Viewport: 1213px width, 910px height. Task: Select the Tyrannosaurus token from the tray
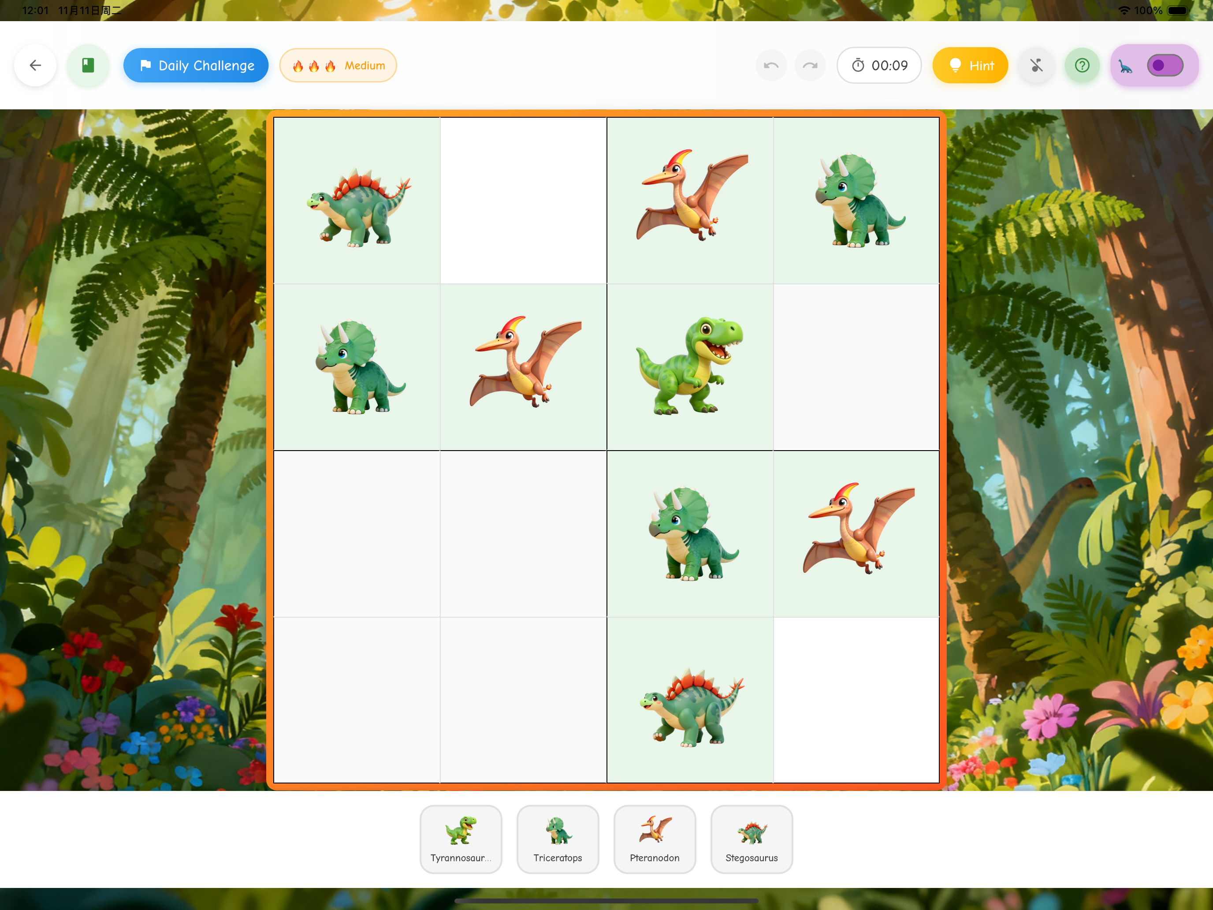tap(461, 839)
